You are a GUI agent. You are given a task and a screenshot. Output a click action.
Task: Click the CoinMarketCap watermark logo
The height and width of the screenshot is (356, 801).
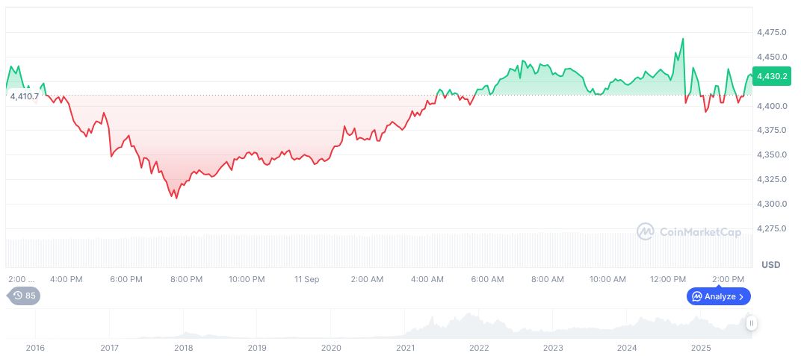[x=688, y=232]
